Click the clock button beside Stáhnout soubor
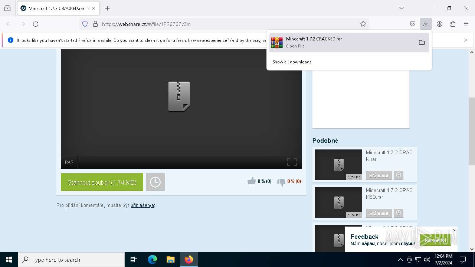Screen dimensions: 475x267 (x=155, y=182)
